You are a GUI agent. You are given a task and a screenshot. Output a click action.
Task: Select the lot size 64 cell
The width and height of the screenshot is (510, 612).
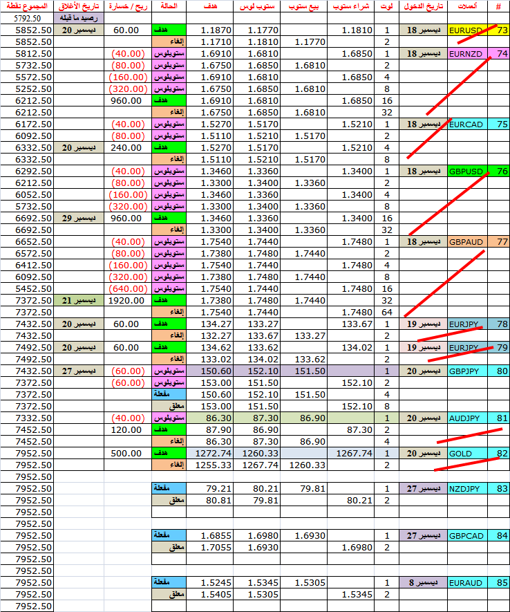pyautogui.click(x=386, y=313)
